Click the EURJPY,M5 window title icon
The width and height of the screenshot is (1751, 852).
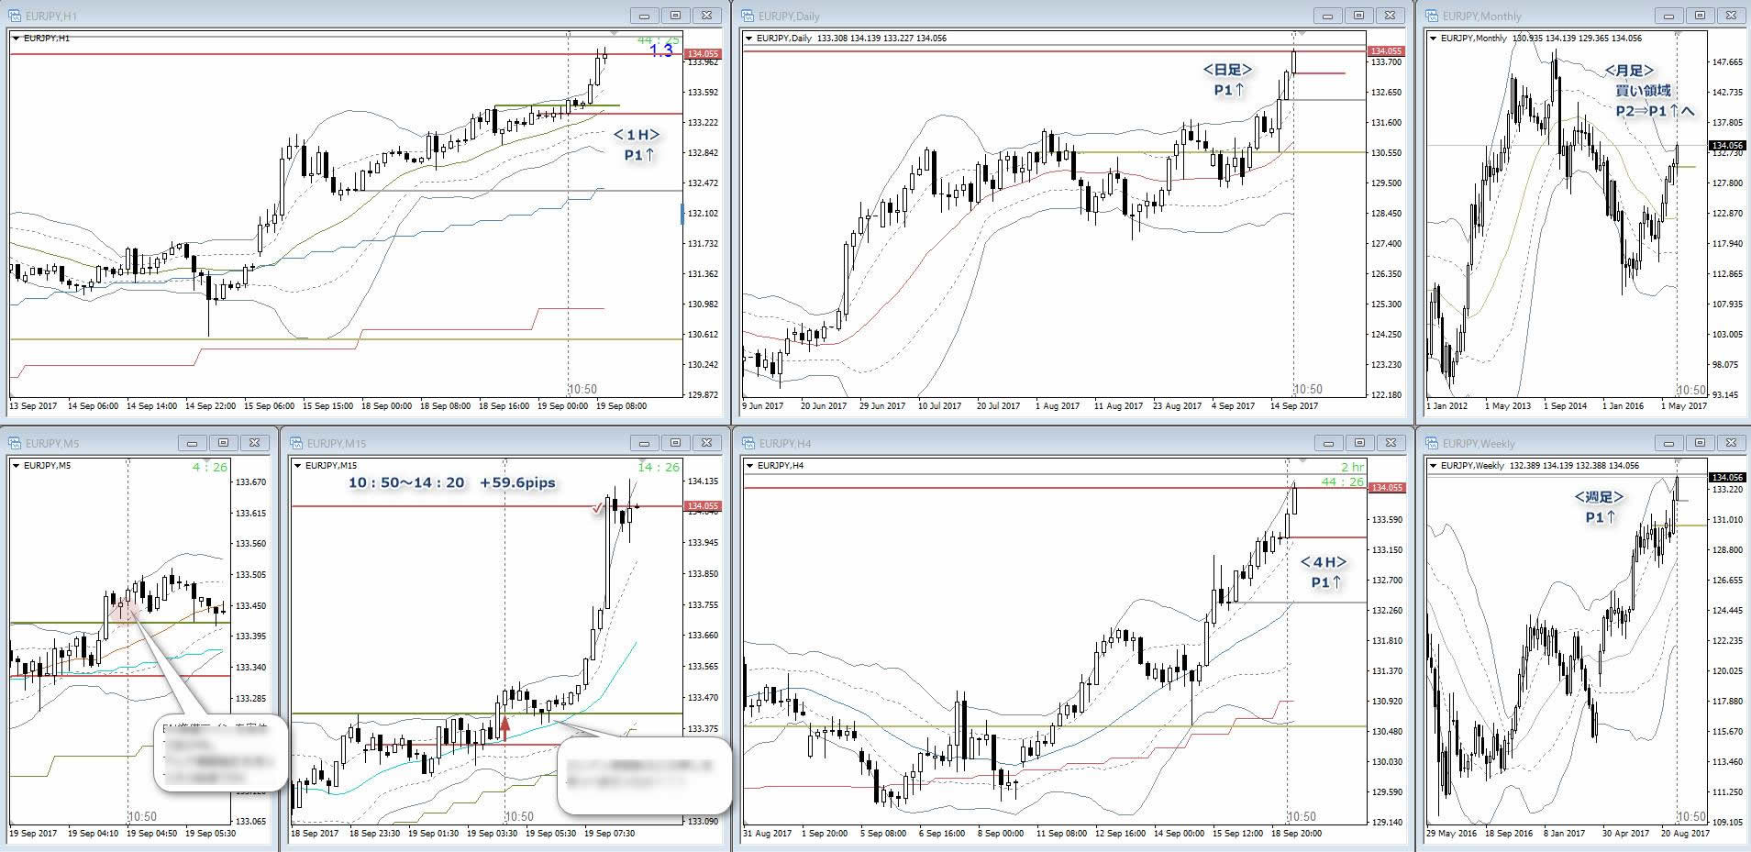click(17, 443)
